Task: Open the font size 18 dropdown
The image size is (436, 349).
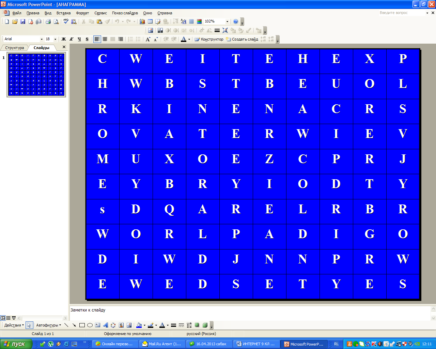Action: tap(55, 39)
